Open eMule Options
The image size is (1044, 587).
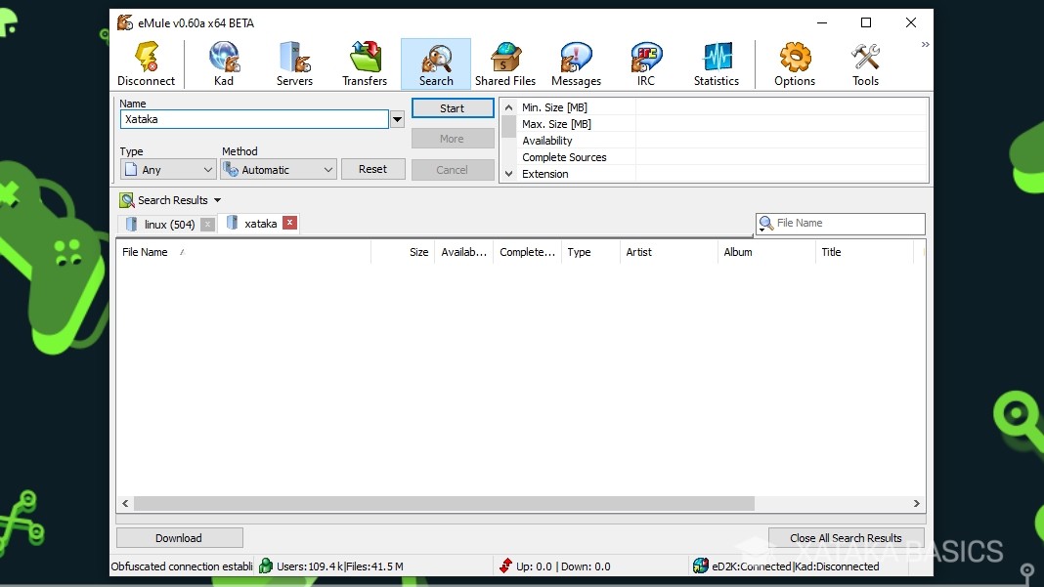tap(794, 62)
